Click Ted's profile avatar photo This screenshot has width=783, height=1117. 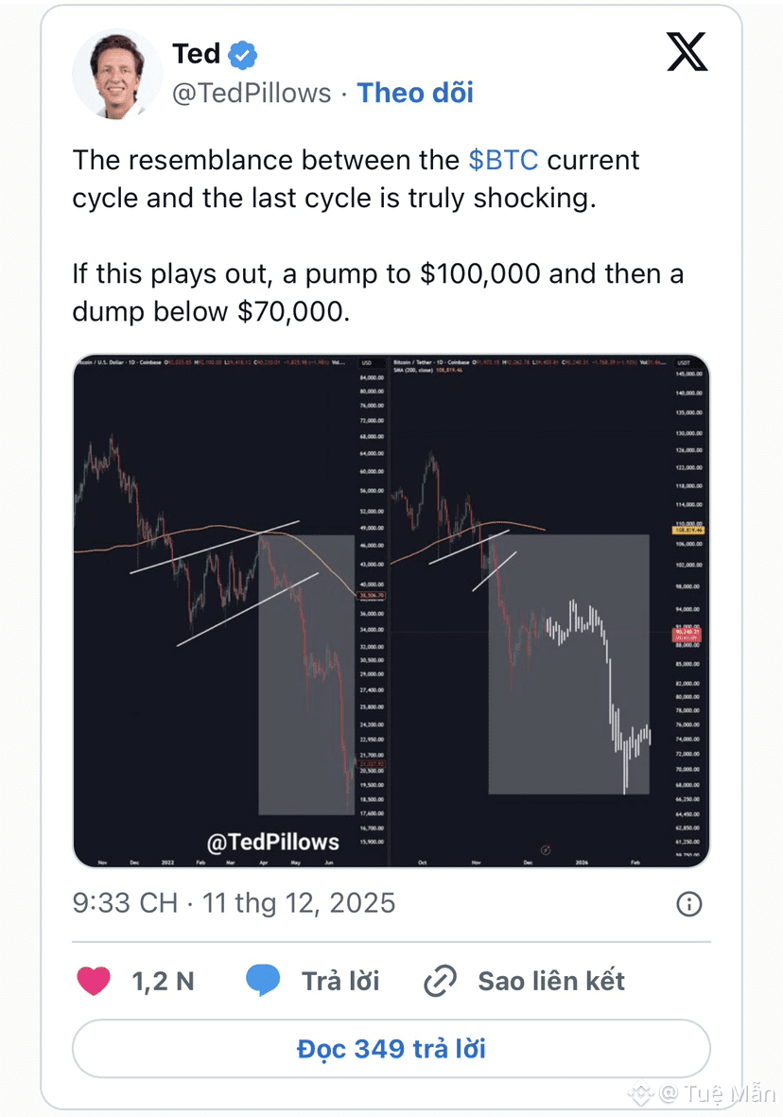coord(117,74)
